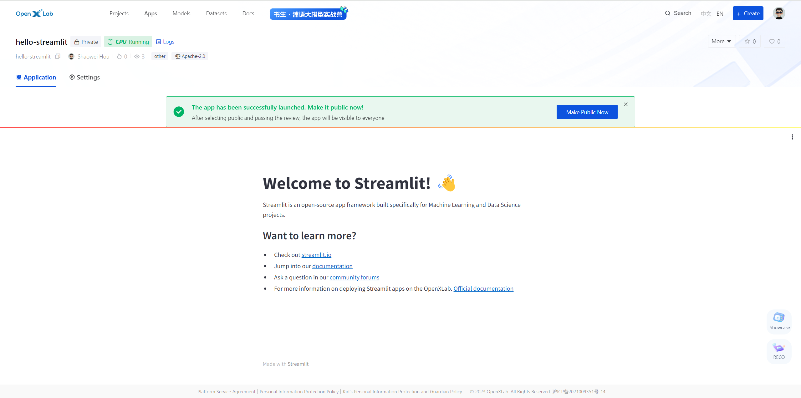Open the Official documentation link
Screen dimensions: 801x398
(483, 288)
